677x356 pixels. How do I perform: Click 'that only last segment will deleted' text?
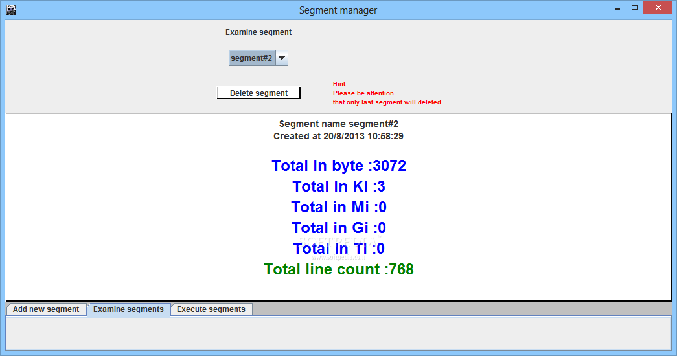pos(387,102)
